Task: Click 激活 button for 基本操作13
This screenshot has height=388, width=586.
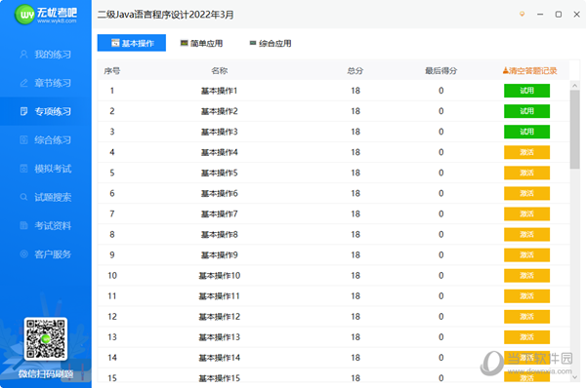Action: click(526, 337)
